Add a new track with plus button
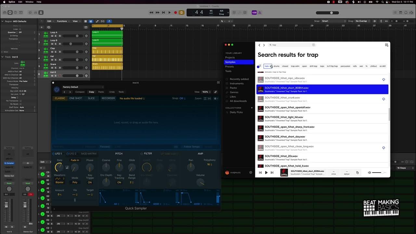 click(42, 27)
